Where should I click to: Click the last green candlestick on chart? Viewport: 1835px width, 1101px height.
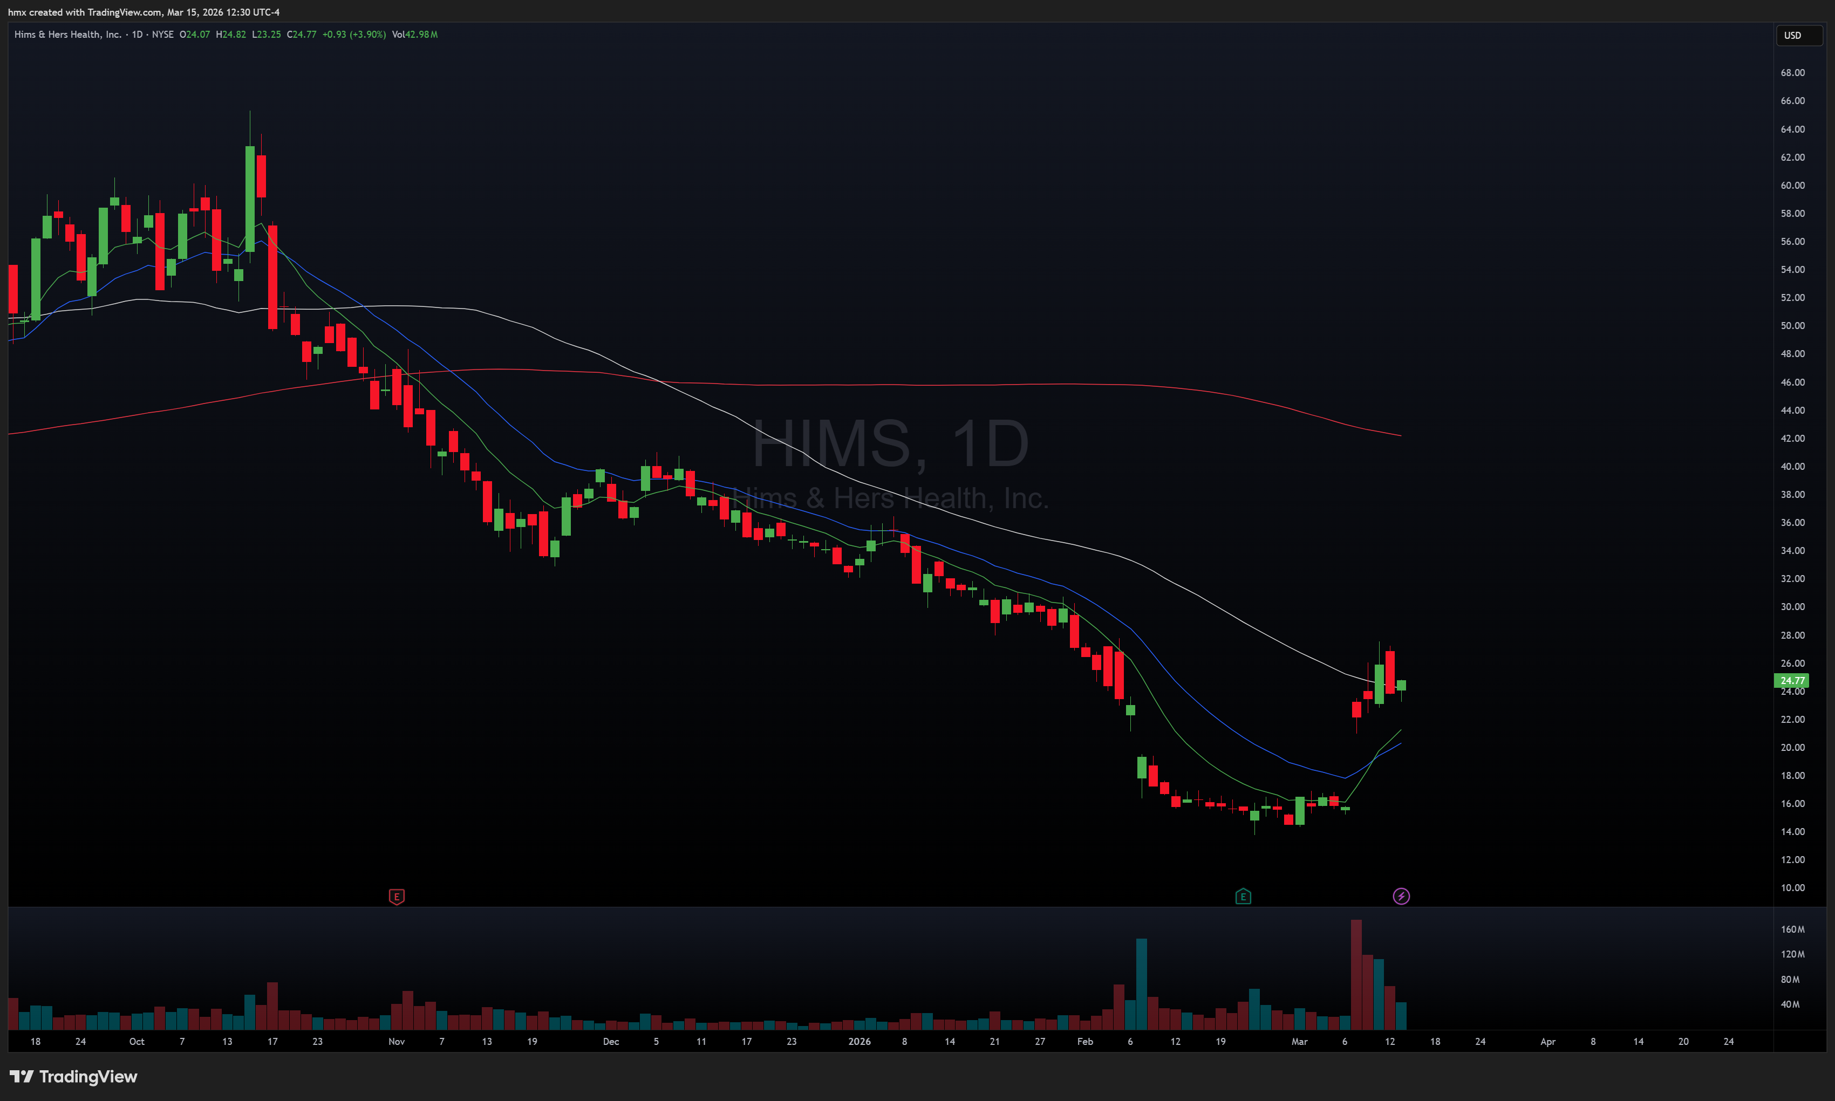coord(1401,686)
